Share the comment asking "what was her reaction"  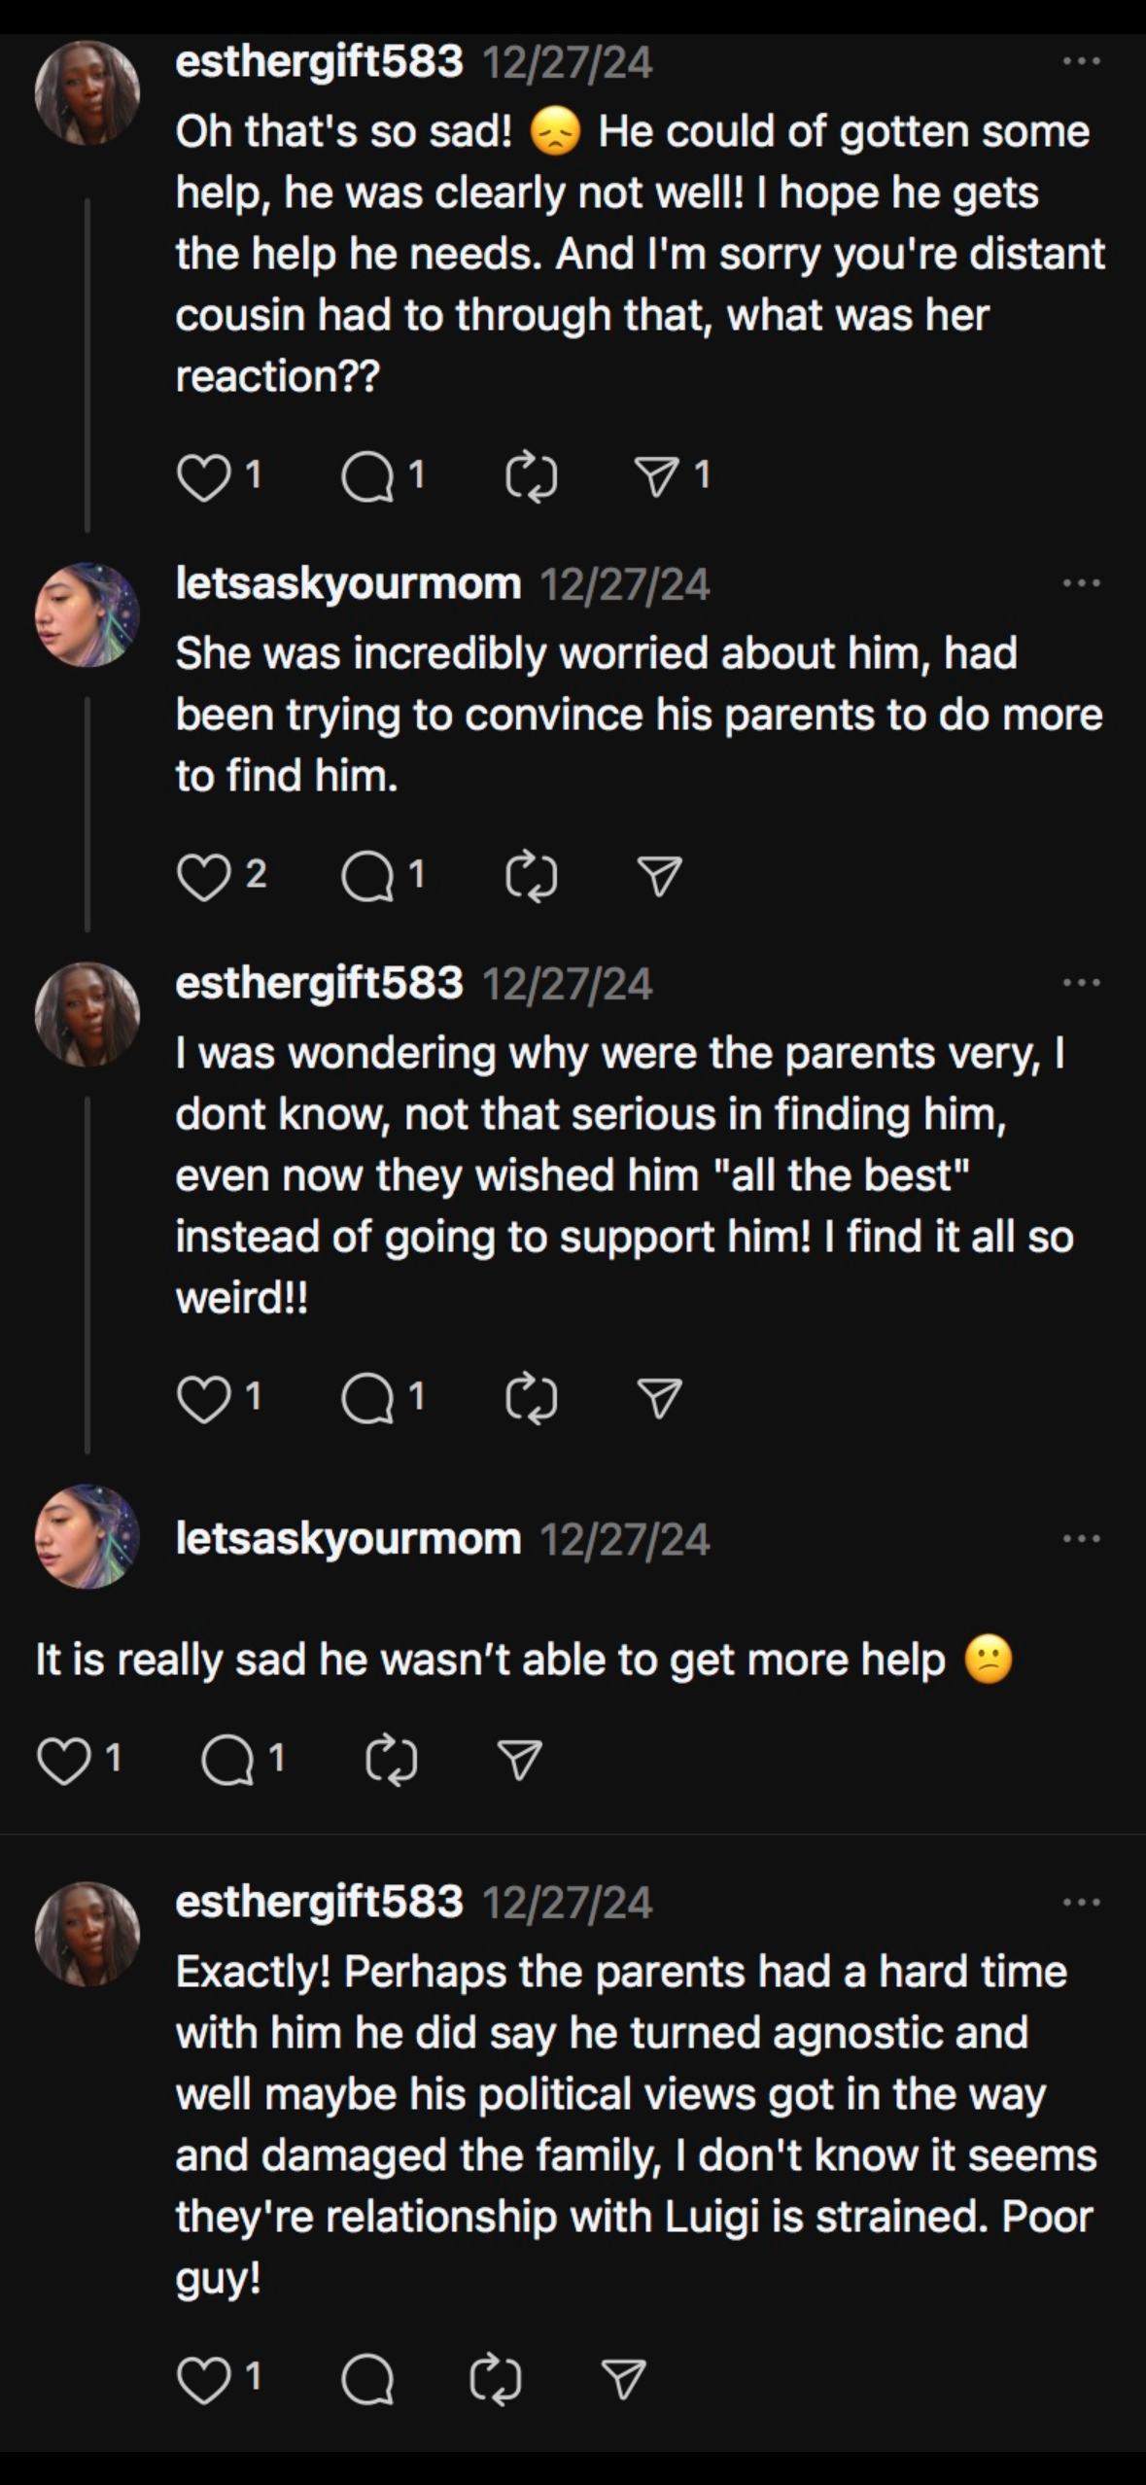click(659, 477)
